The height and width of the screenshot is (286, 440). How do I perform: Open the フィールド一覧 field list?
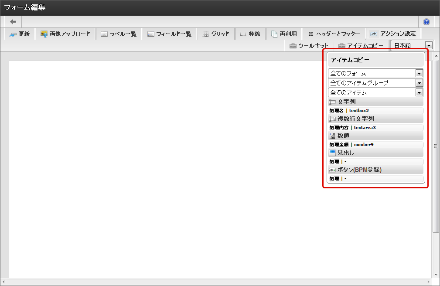[x=169, y=34]
